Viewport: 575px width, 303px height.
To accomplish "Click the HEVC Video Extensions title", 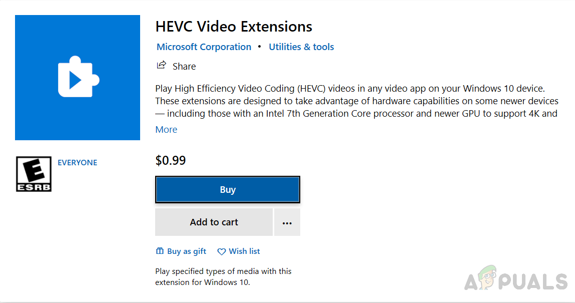I will 234,27.
